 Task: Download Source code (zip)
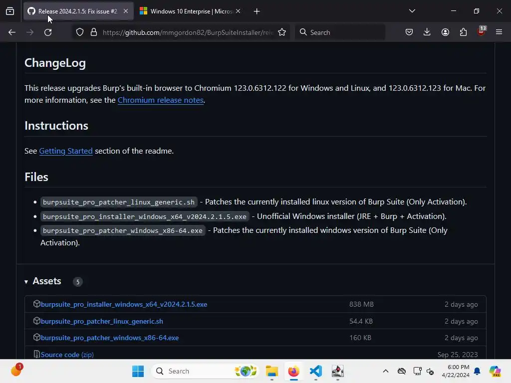pyautogui.click(x=67, y=355)
